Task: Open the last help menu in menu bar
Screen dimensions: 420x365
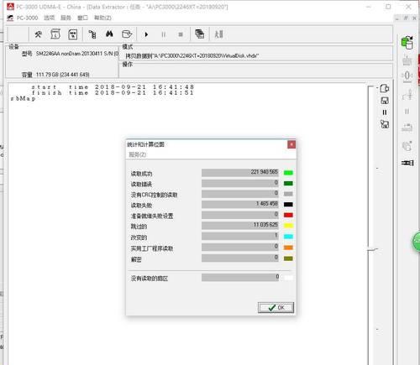Action: coord(102,18)
